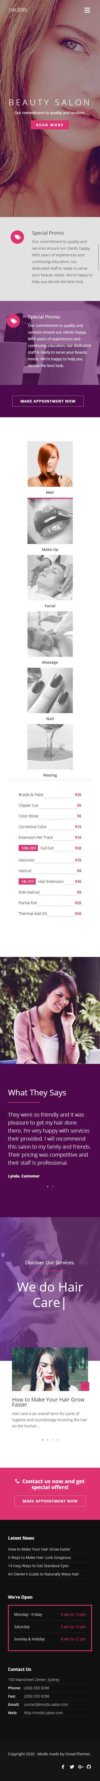The image size is (100, 1781).
Task: Click the READ MORE button in the hero
Action: [x=50, y=125]
